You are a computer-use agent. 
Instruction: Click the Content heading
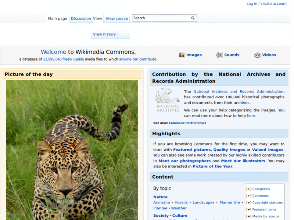point(163,177)
